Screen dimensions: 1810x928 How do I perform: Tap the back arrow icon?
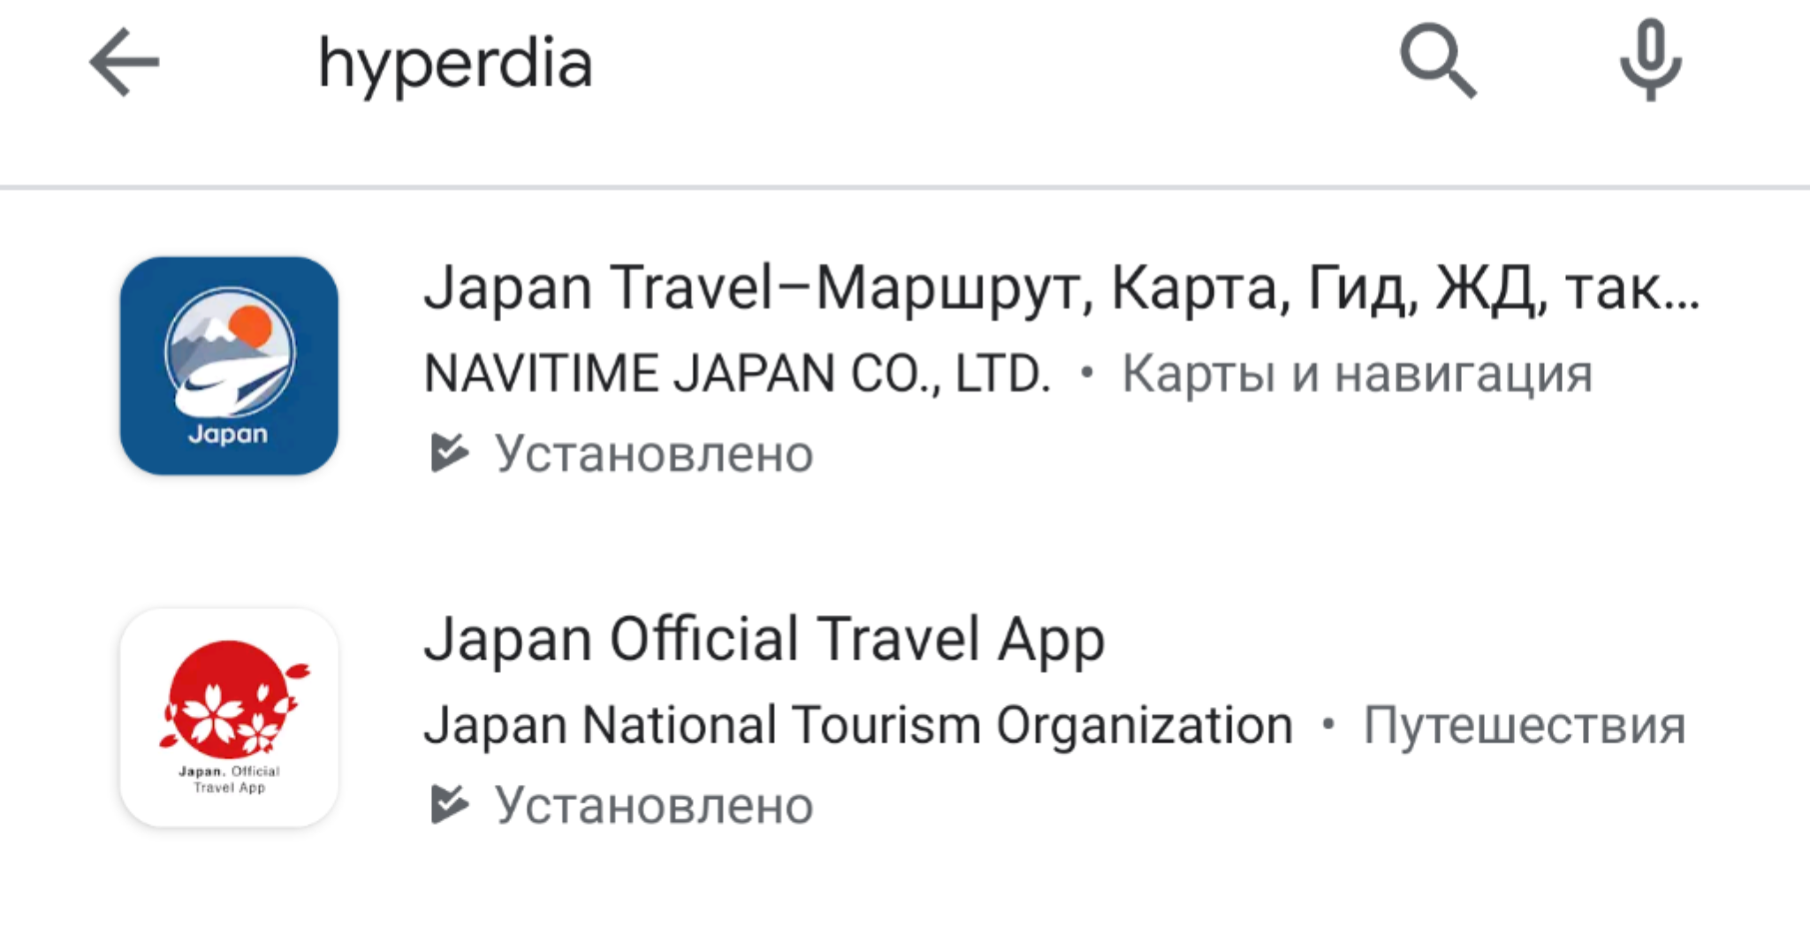125,62
